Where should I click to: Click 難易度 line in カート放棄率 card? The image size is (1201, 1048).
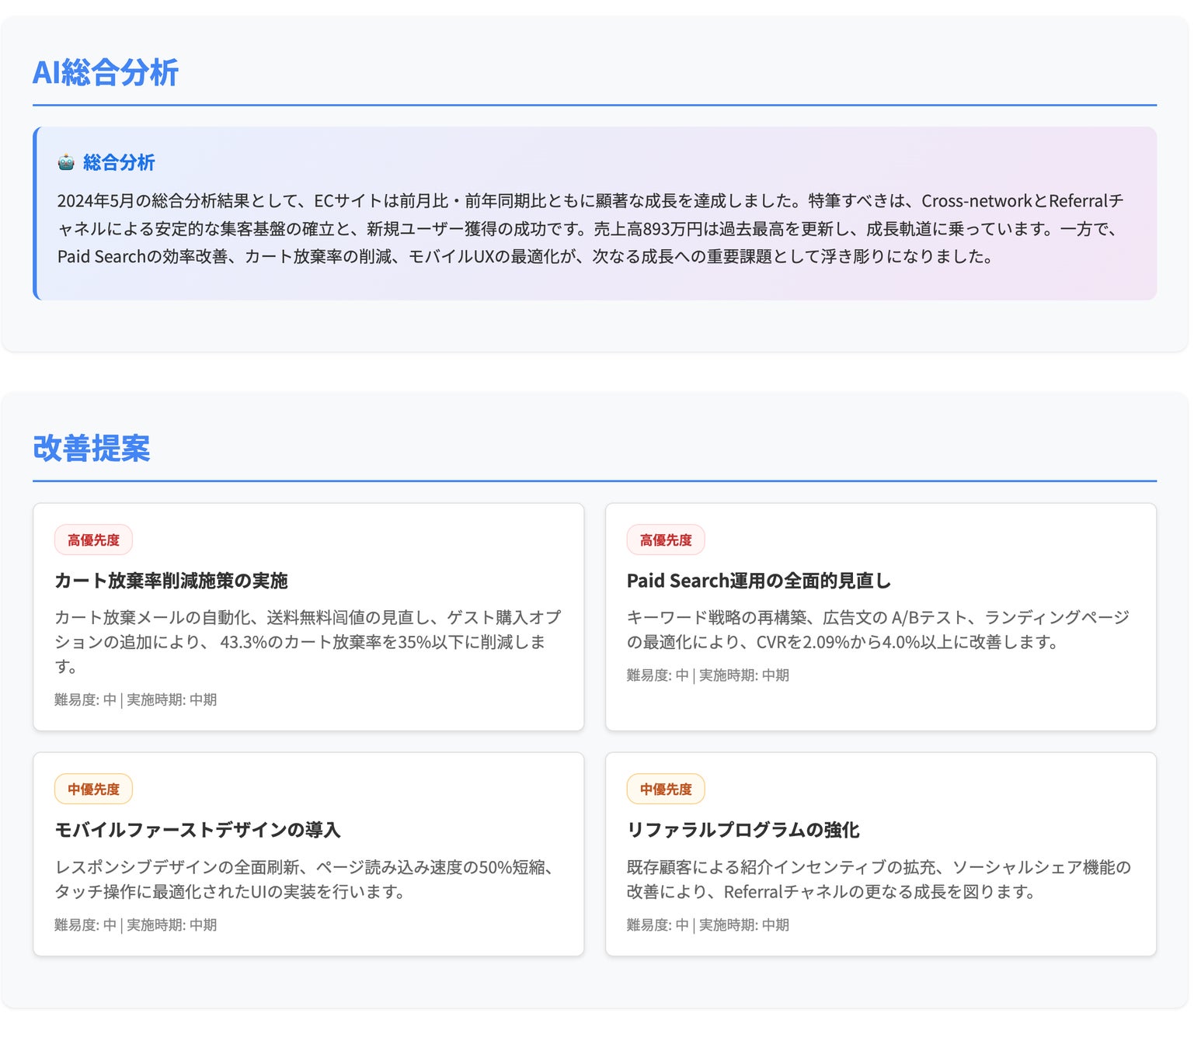point(135,699)
